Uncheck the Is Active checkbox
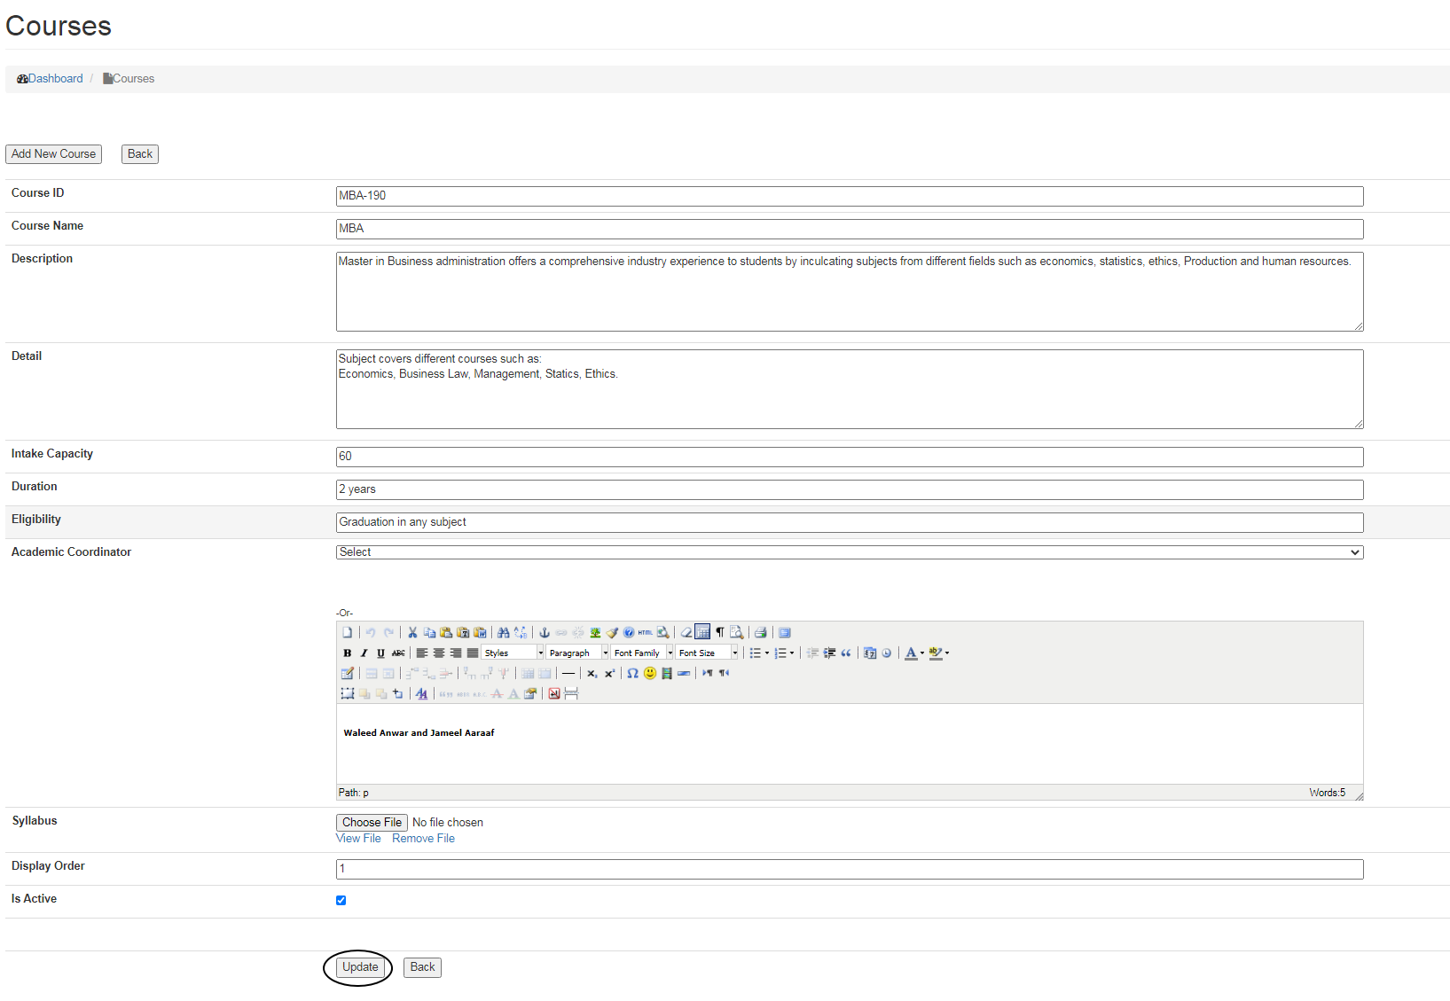 tap(341, 901)
